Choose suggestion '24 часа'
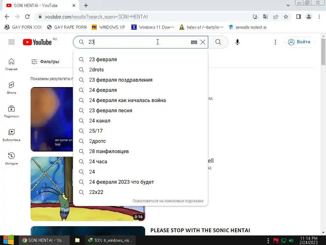Viewport: 326px width, 245px height. click(140, 162)
